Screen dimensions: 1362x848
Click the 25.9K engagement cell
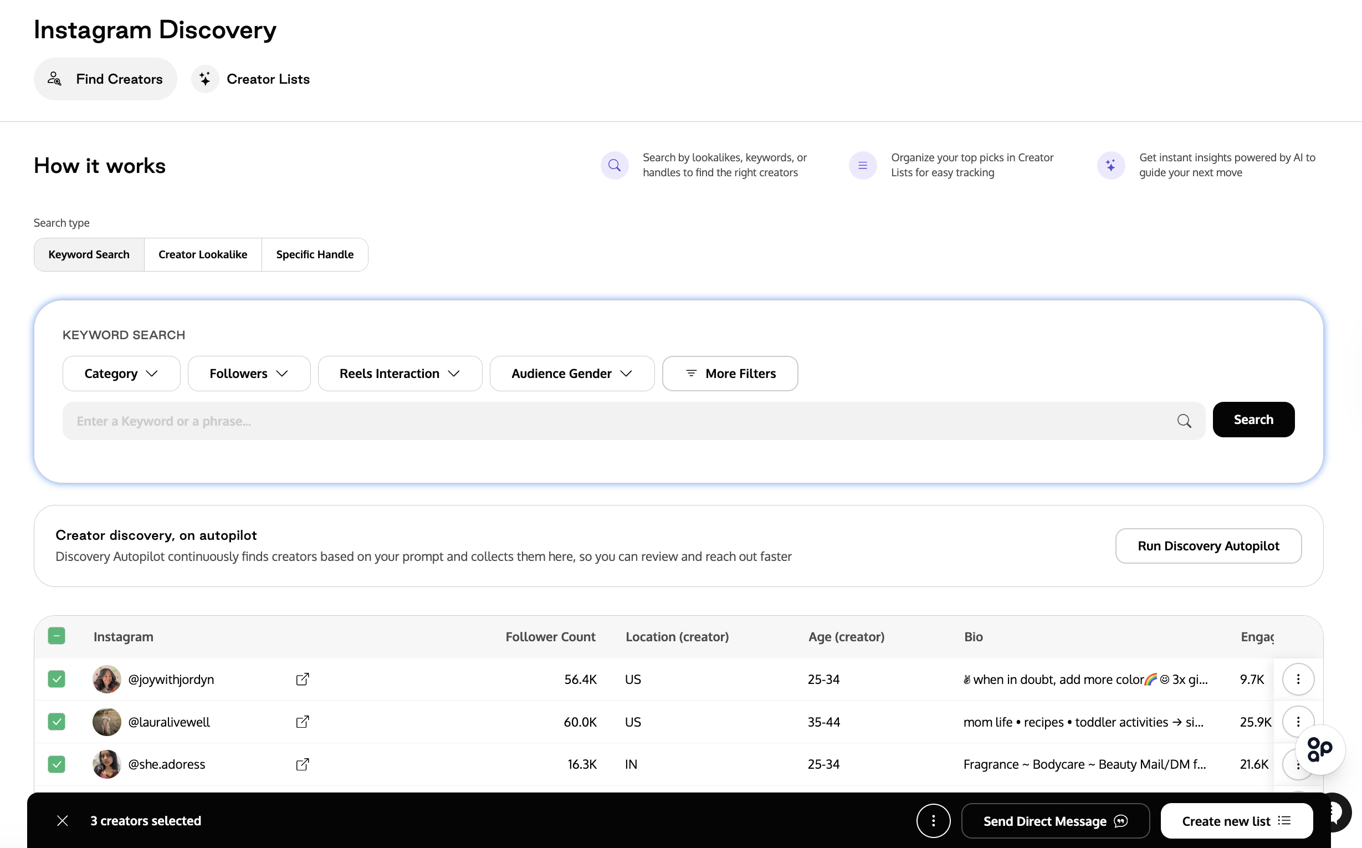[x=1256, y=722]
